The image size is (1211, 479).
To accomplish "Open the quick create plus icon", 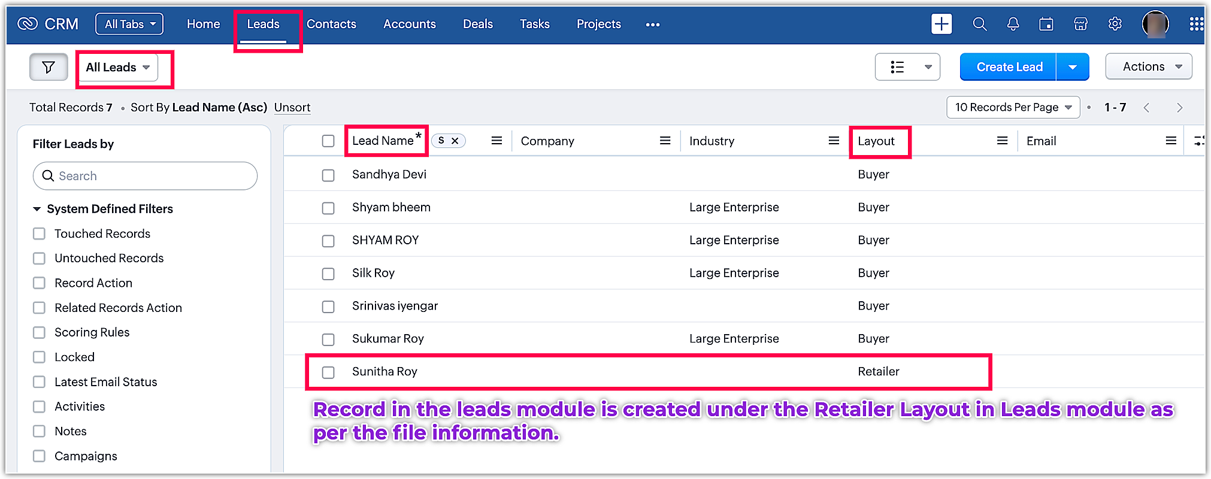I will [941, 24].
